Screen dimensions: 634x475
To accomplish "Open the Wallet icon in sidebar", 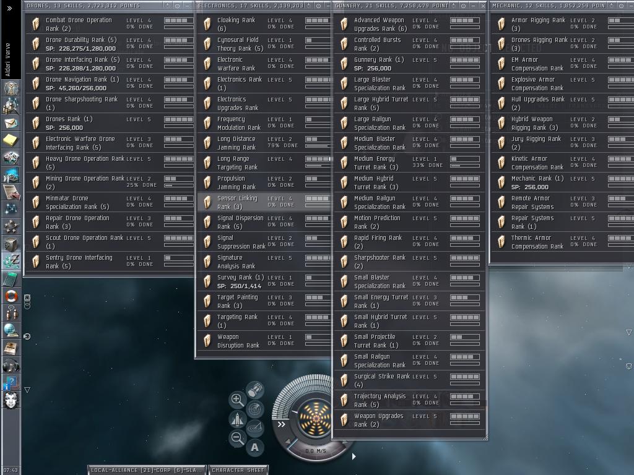I will tap(11, 261).
